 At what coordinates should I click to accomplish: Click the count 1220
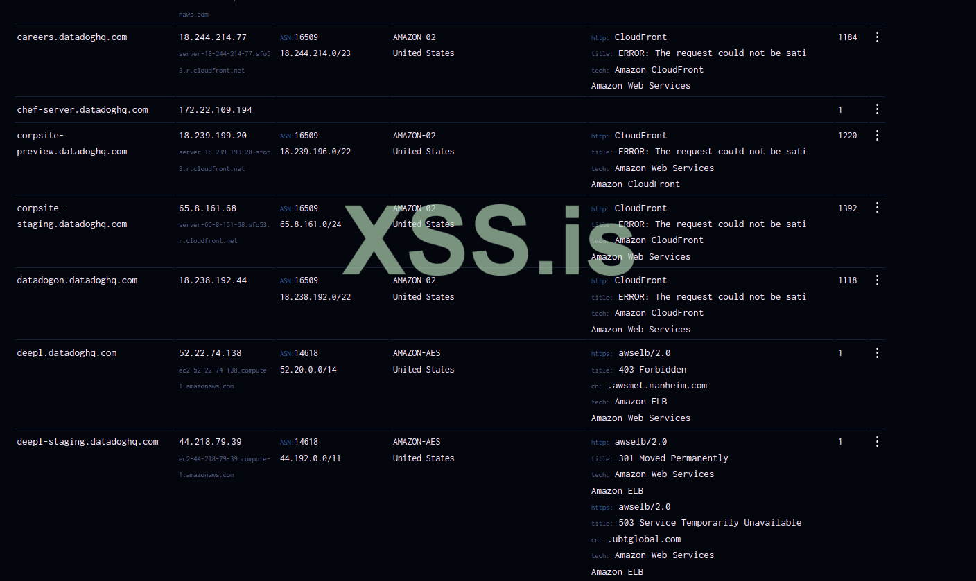(848, 136)
